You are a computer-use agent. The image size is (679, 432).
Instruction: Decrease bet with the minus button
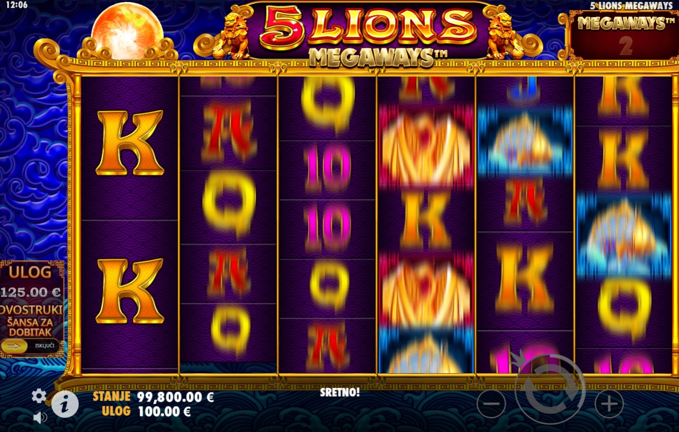coord(491,404)
